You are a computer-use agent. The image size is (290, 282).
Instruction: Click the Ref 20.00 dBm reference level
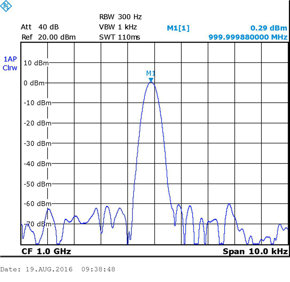(48, 37)
